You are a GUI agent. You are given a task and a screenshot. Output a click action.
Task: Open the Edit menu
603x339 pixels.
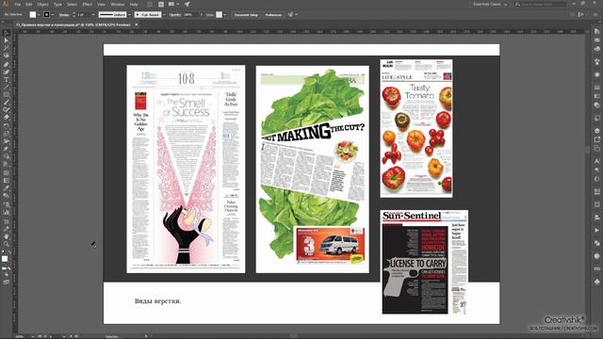pos(29,4)
